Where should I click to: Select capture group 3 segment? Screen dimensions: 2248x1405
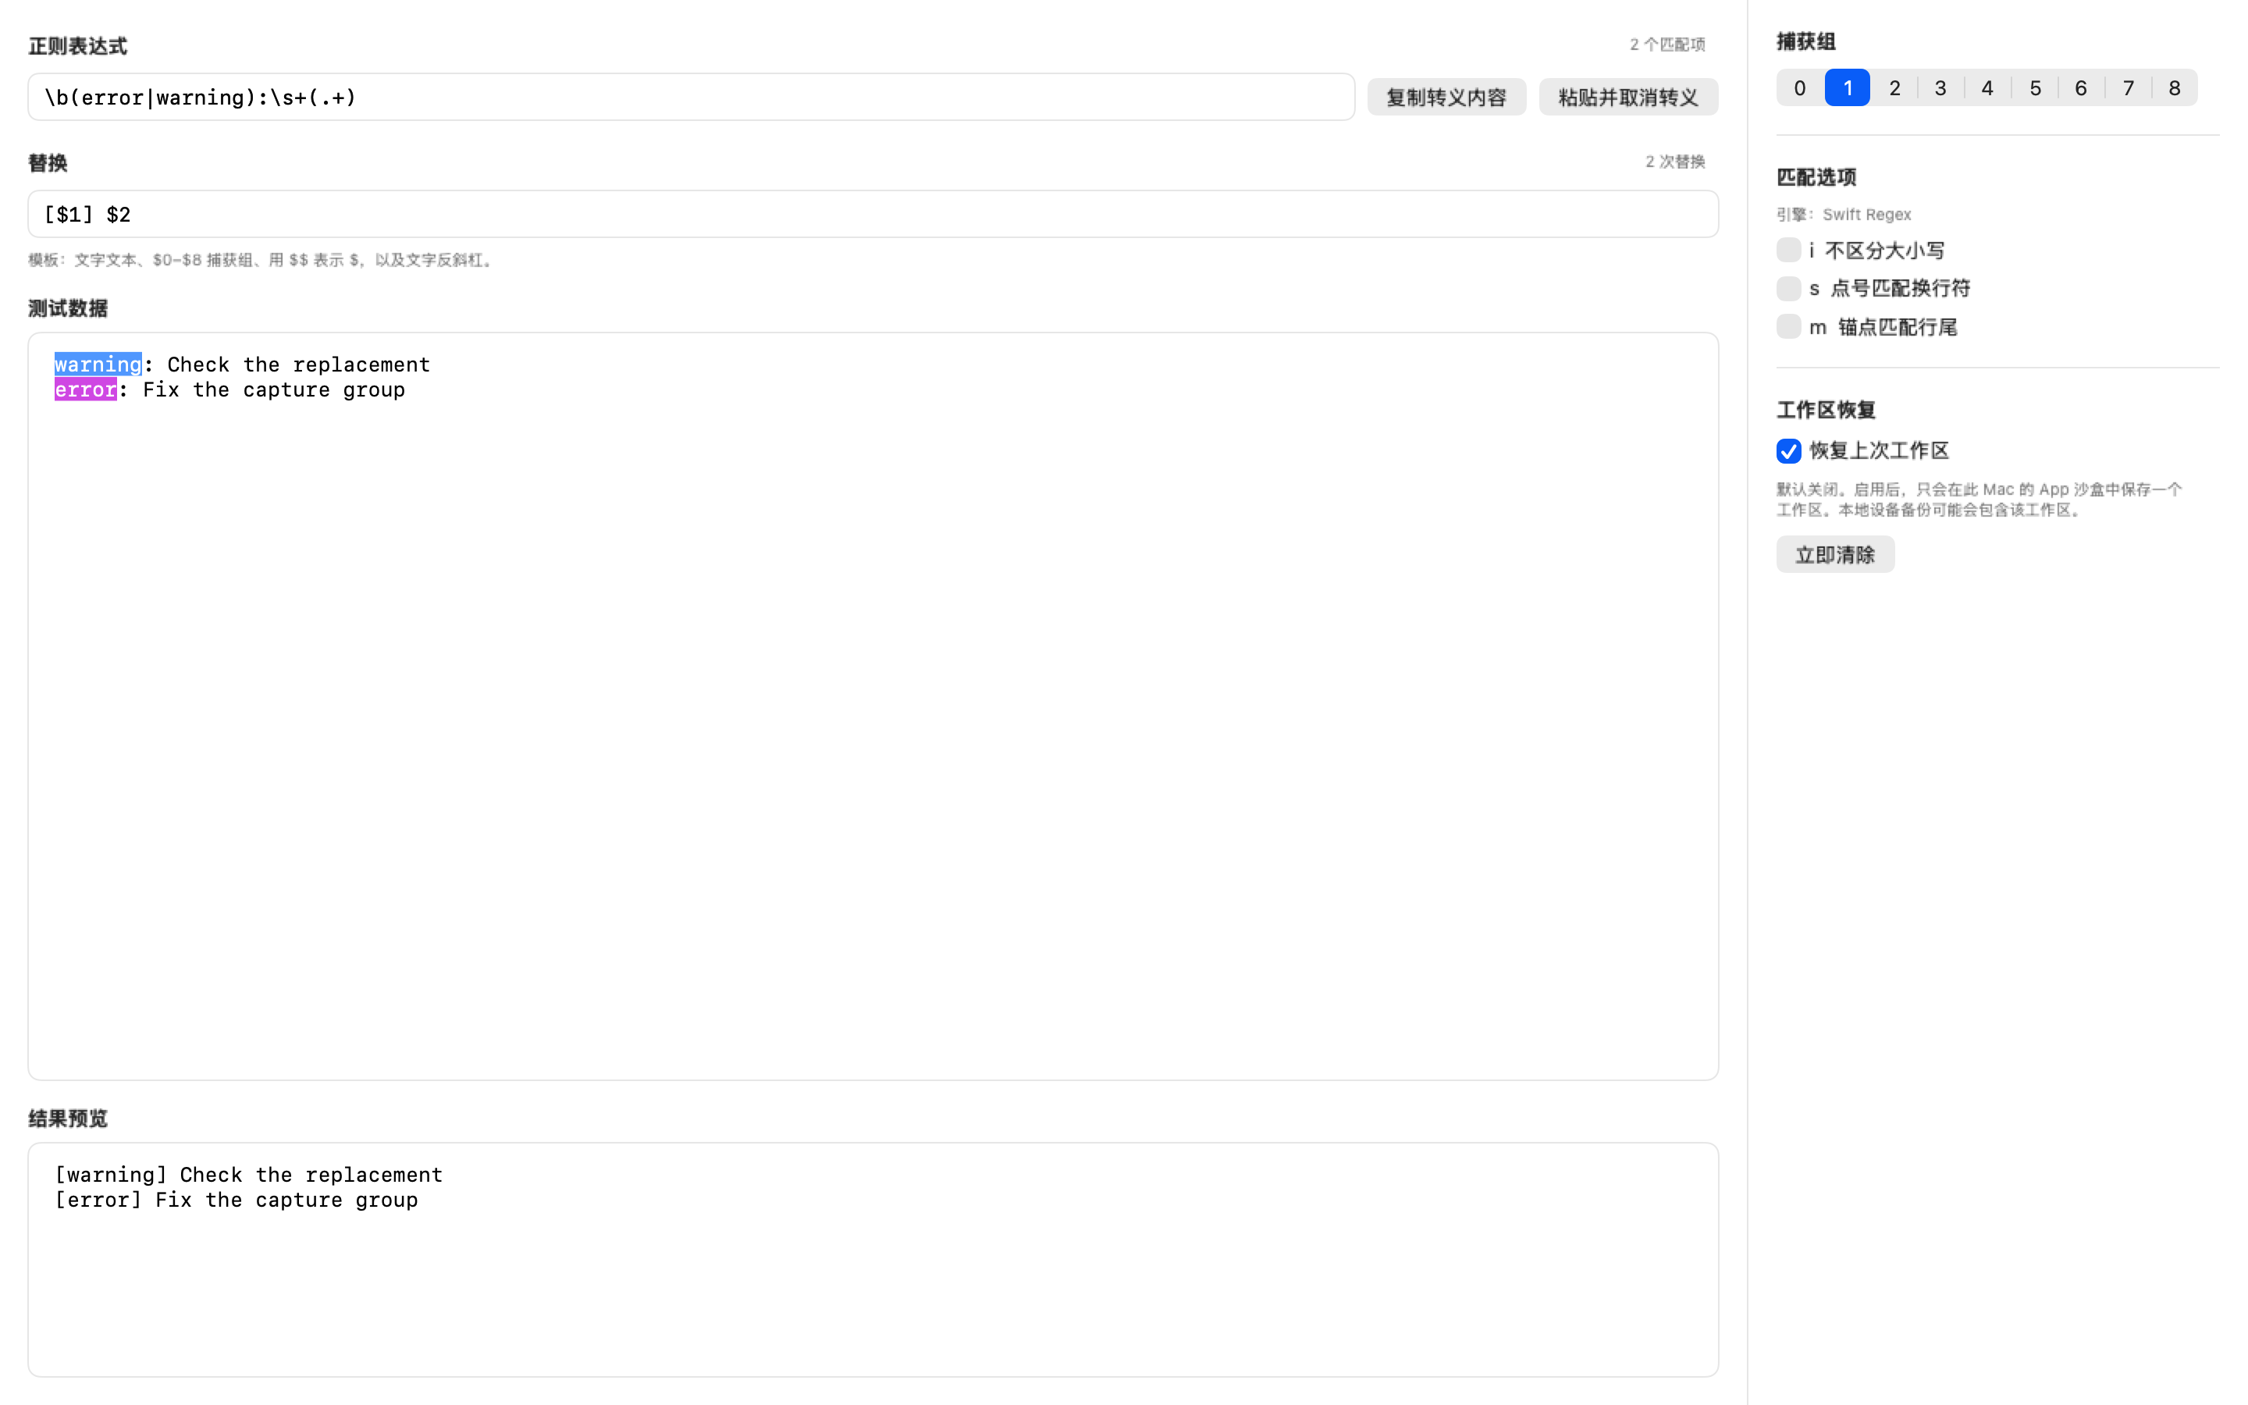1940,88
